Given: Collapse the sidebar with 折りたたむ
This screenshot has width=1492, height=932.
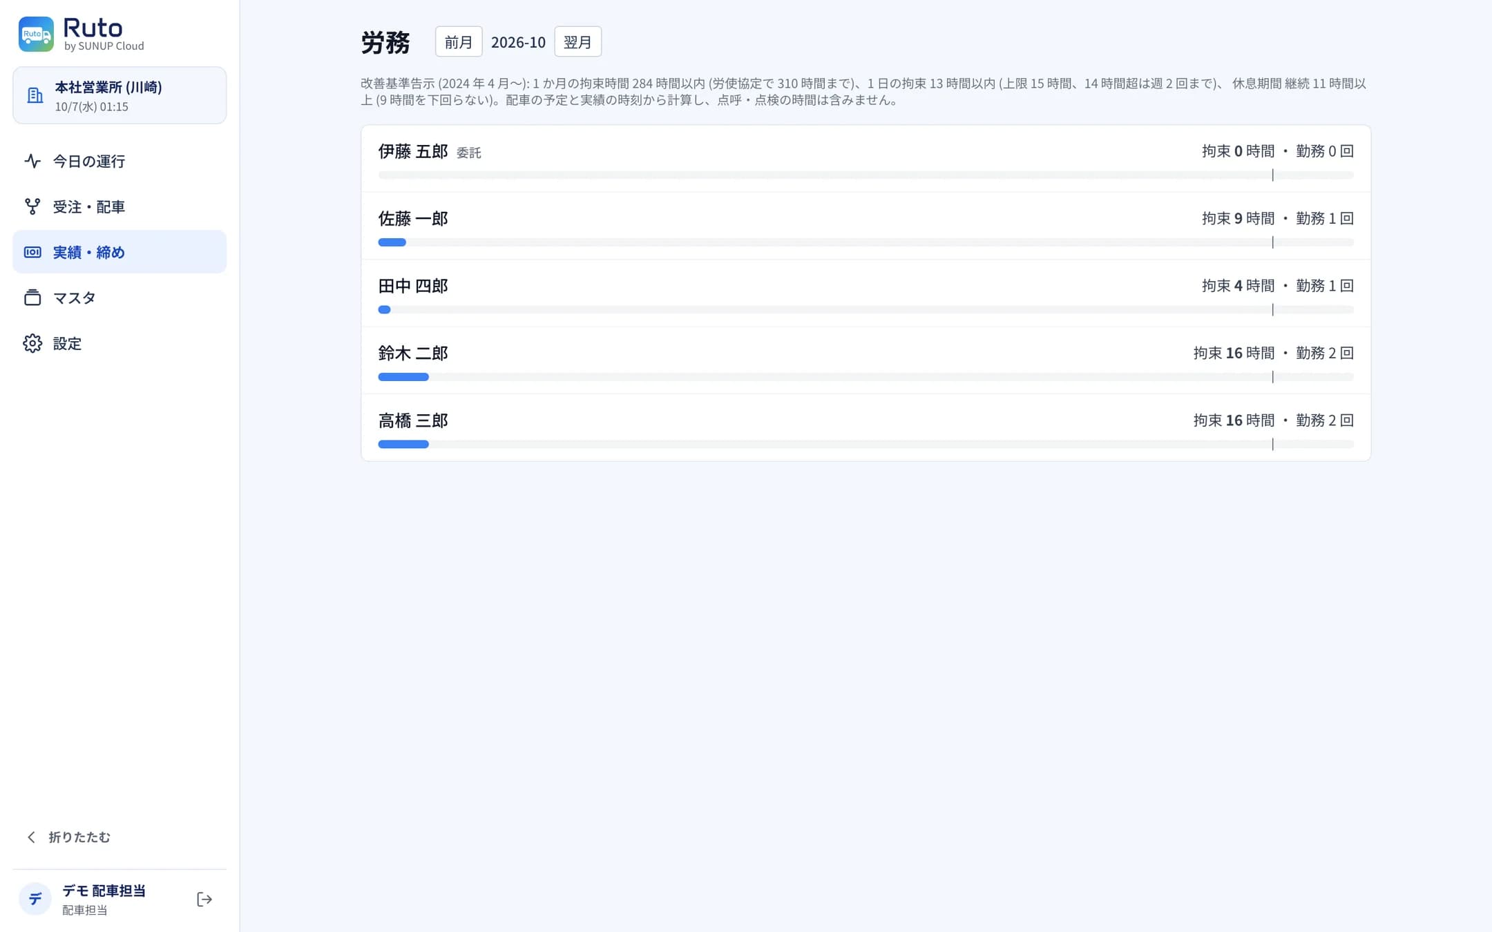Looking at the screenshot, I should pyautogui.click(x=68, y=837).
